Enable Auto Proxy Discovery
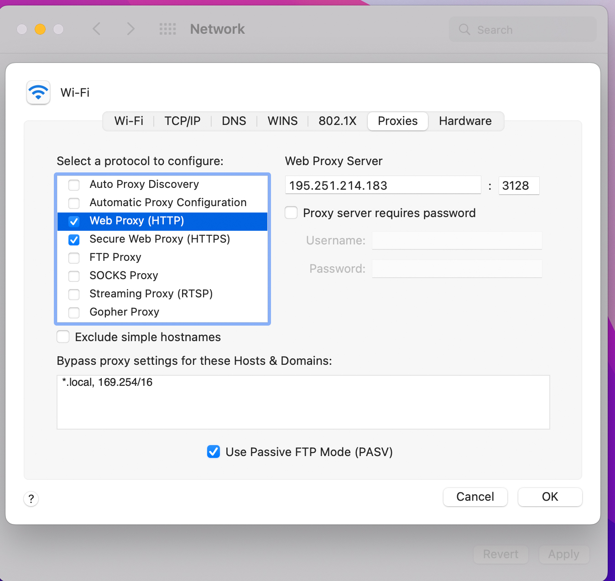Viewport: 615px width, 581px height. click(73, 185)
